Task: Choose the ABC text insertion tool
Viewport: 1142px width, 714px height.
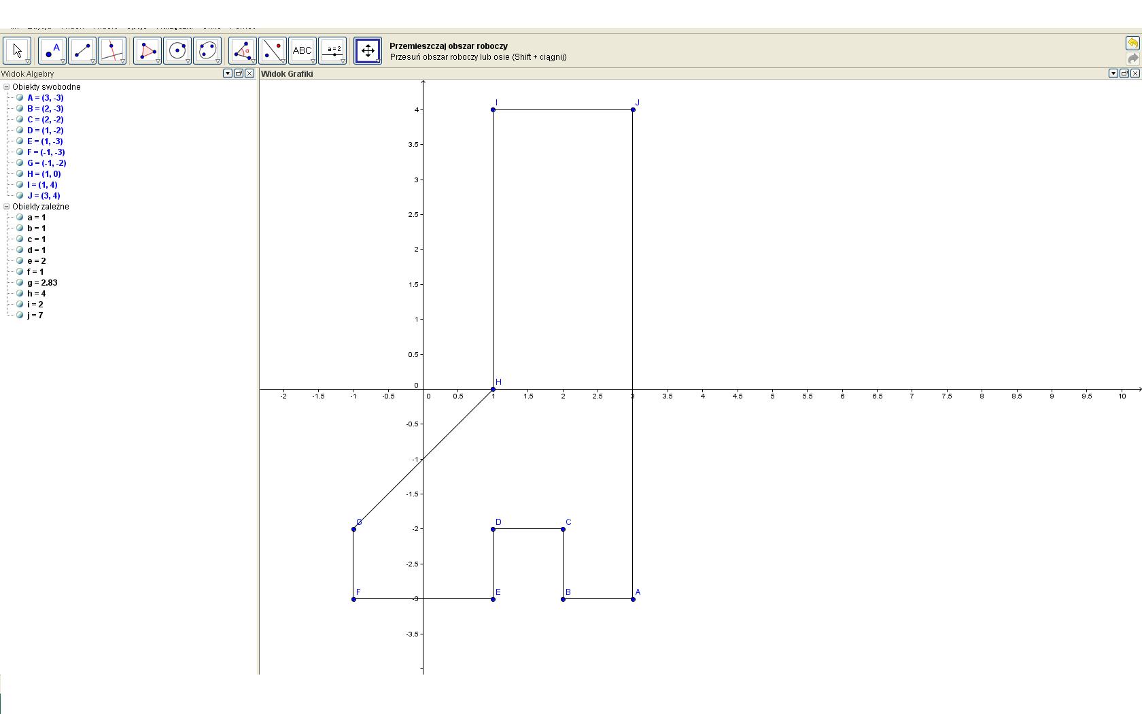Action: 302,51
